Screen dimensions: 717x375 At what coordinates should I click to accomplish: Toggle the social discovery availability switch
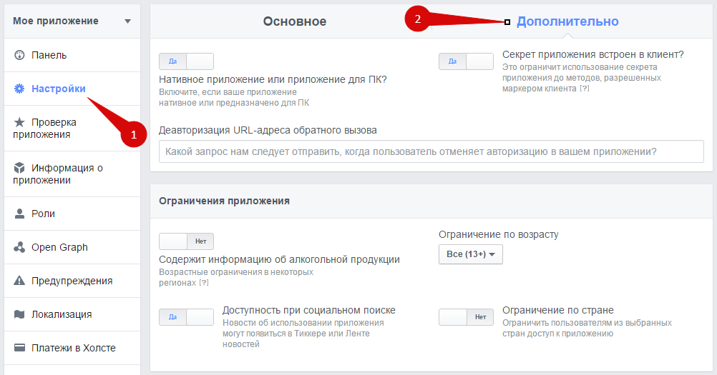186,317
